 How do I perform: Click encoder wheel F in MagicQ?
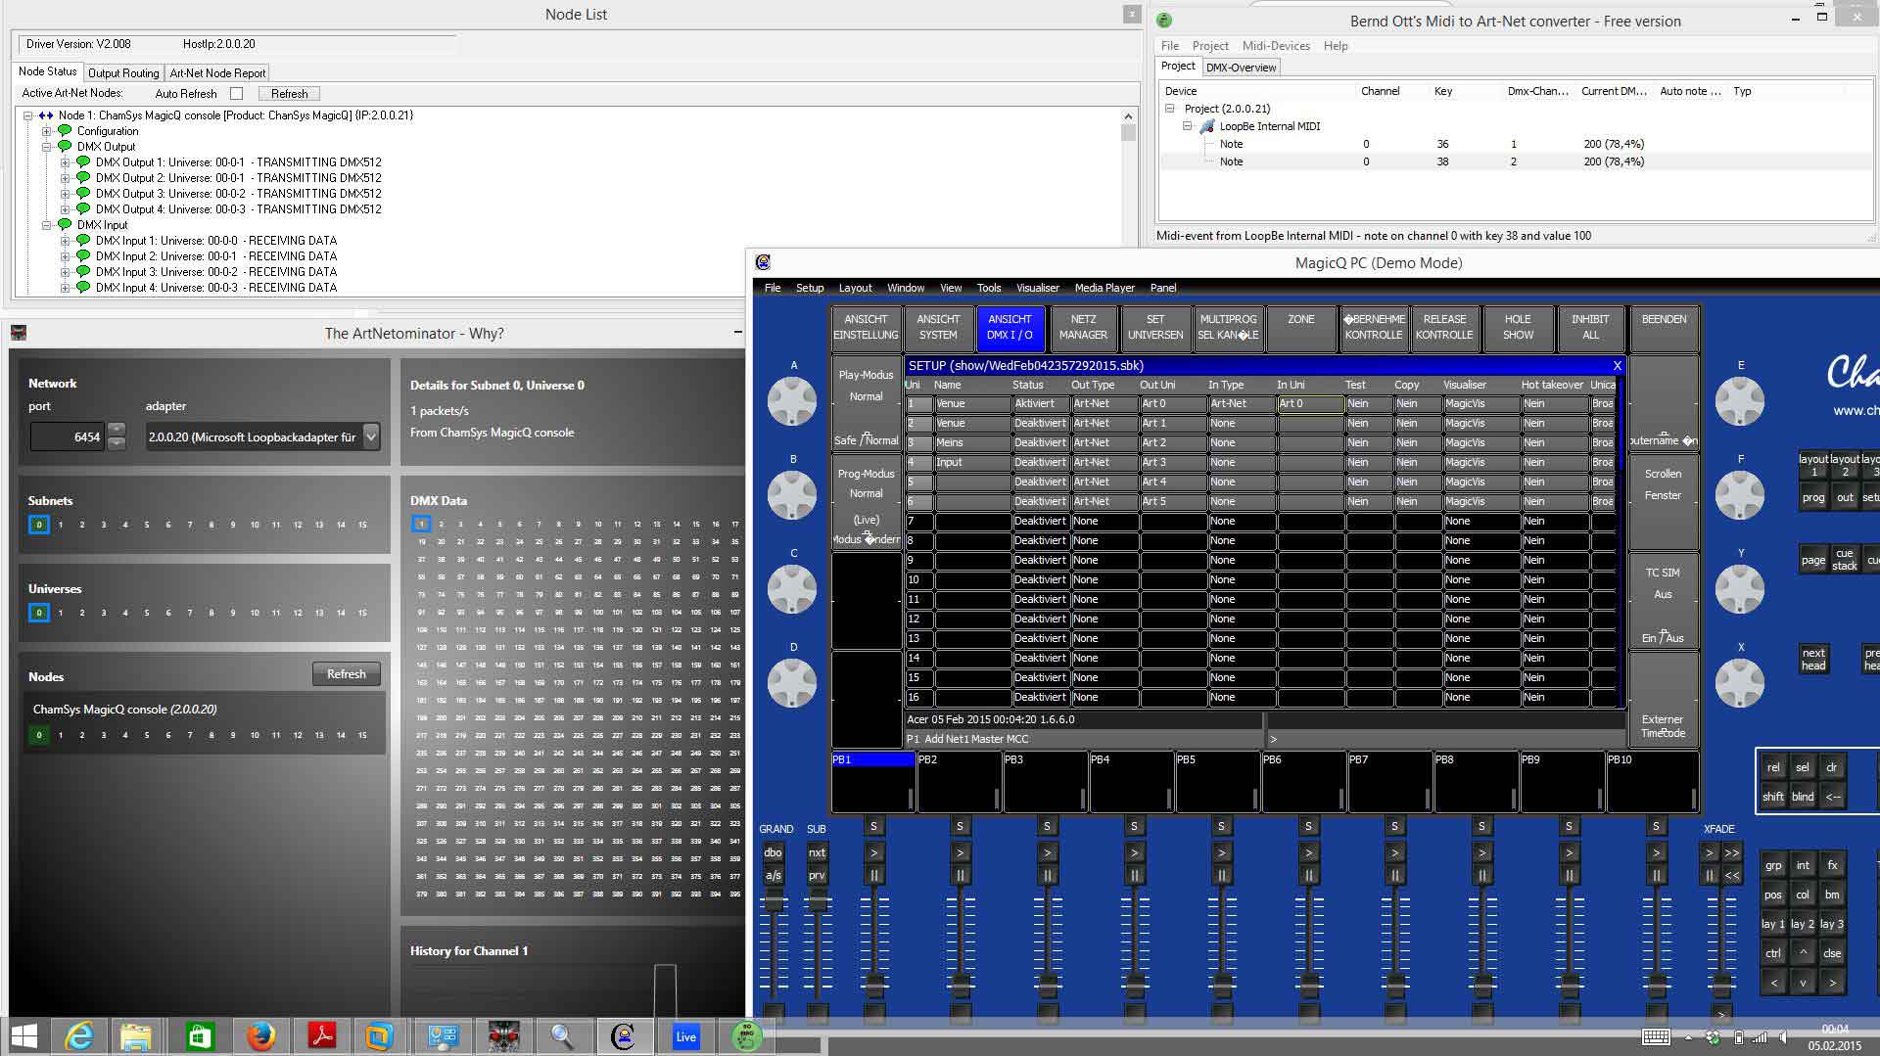pos(1740,494)
